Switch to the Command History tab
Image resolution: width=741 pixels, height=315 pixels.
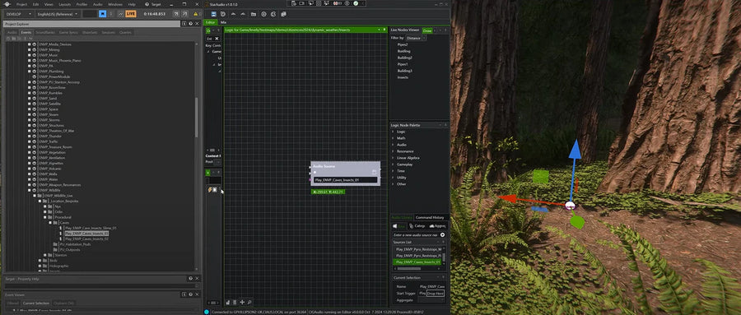tap(430, 217)
